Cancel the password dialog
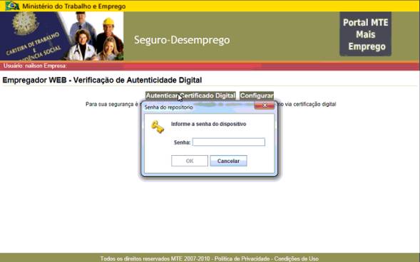This screenshot has width=420, height=262. coord(228,161)
